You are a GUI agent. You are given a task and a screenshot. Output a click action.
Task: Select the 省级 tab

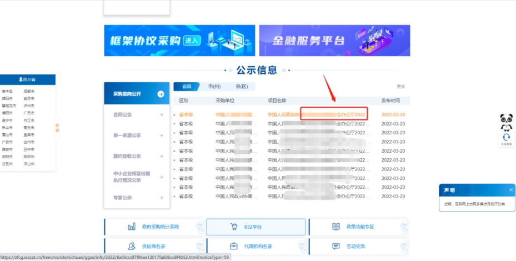tap(187, 87)
